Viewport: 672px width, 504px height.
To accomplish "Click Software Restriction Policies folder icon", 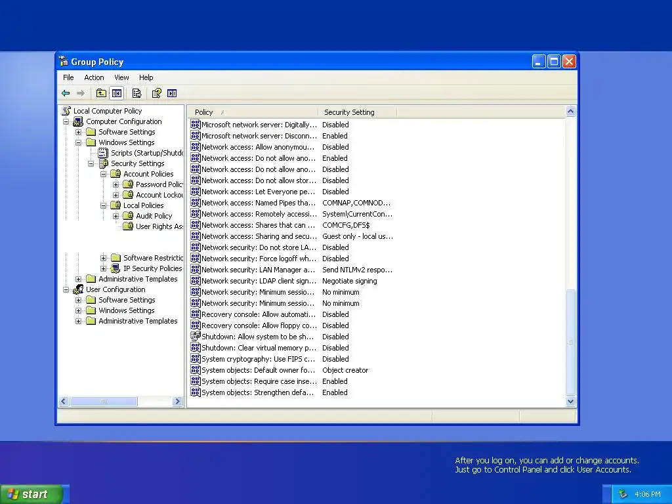I will [115, 257].
